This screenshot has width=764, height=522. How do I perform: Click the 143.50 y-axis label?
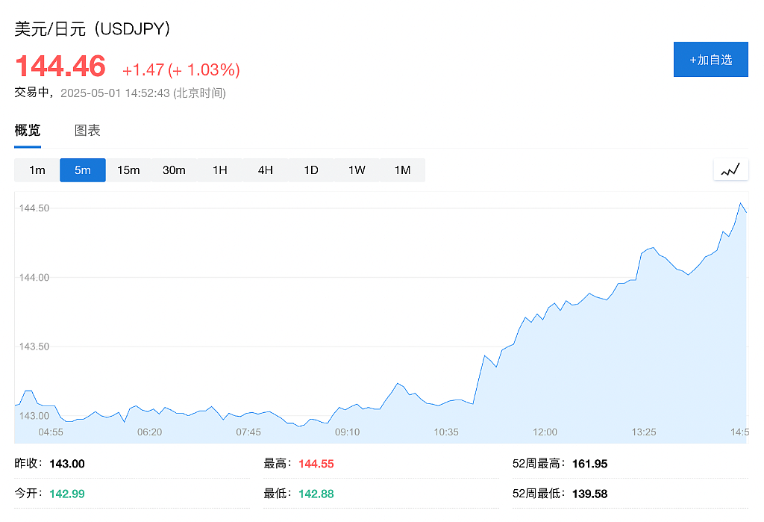(34, 347)
